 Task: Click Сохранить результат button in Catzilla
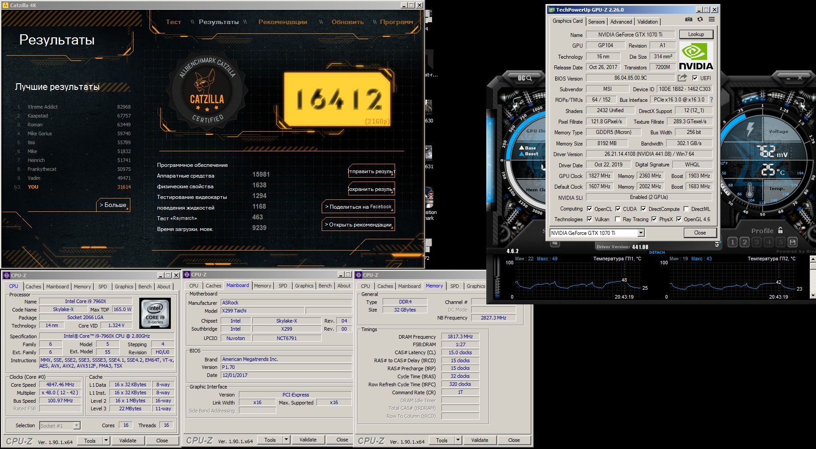tap(372, 189)
